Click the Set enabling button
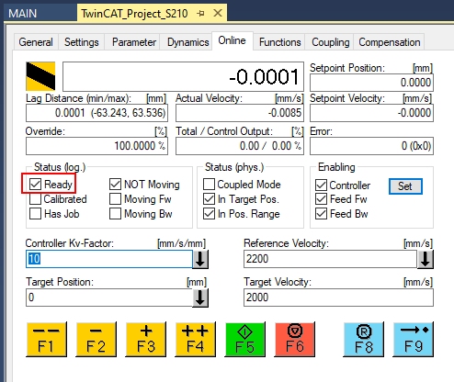The width and height of the screenshot is (454, 382). [x=405, y=186]
